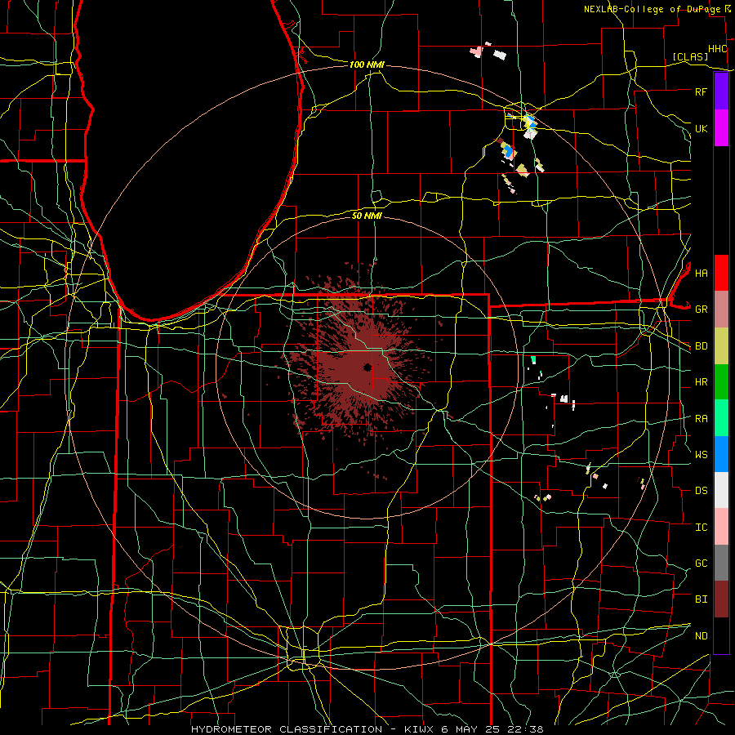Image resolution: width=735 pixels, height=735 pixels.
Task: Click the GC gray legend swatch
Action: tap(721, 563)
